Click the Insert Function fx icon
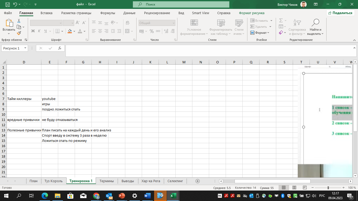This screenshot has height=201, width=358. pos(60,48)
